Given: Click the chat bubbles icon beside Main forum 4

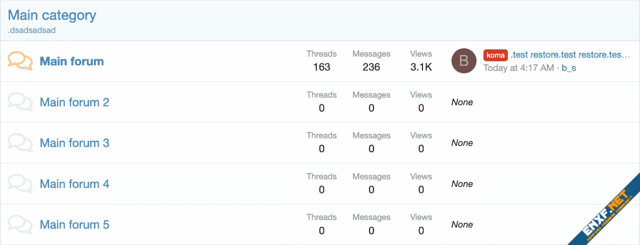Looking at the screenshot, I should coord(20,184).
